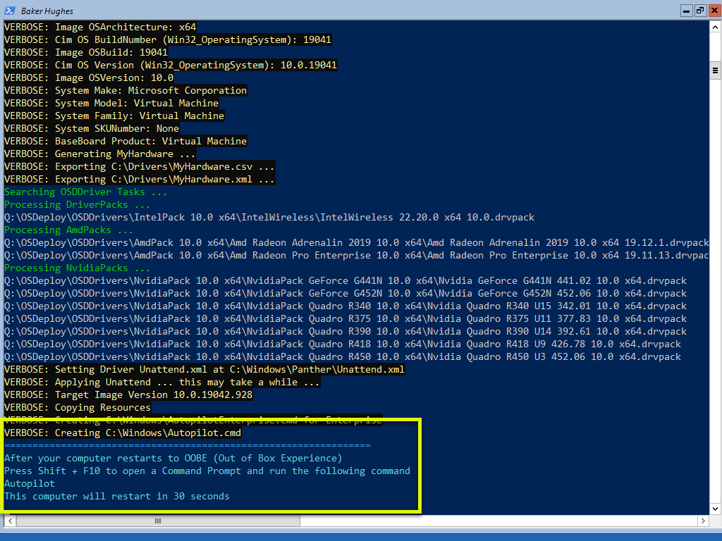Click line 'After your computer restarts to OOBE'
The width and height of the screenshot is (722, 541).
[173, 458]
